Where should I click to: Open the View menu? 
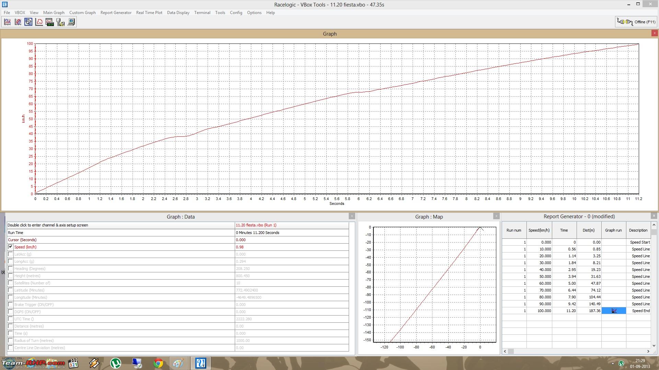point(34,13)
